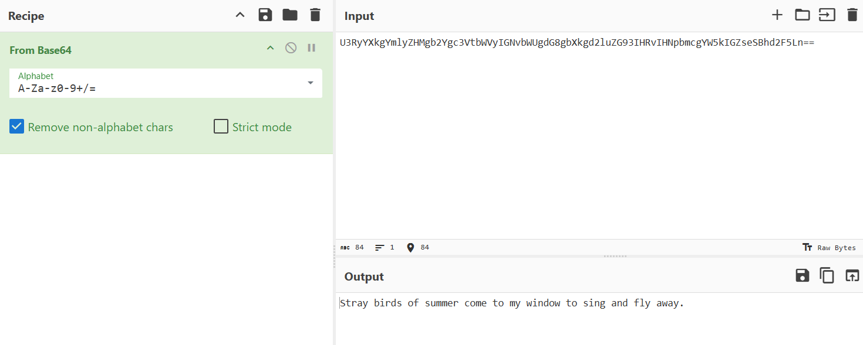This screenshot has width=863, height=345.
Task: Set breakpoint on From Base64 step
Action: (x=312, y=48)
